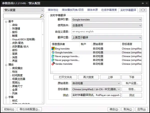Switch to the 在线字幕搜索 tab
150x113 pixels.
(x=109, y=10)
